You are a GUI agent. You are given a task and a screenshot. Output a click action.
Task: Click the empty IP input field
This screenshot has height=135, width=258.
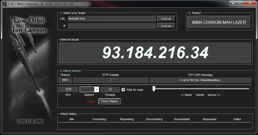(112, 26)
